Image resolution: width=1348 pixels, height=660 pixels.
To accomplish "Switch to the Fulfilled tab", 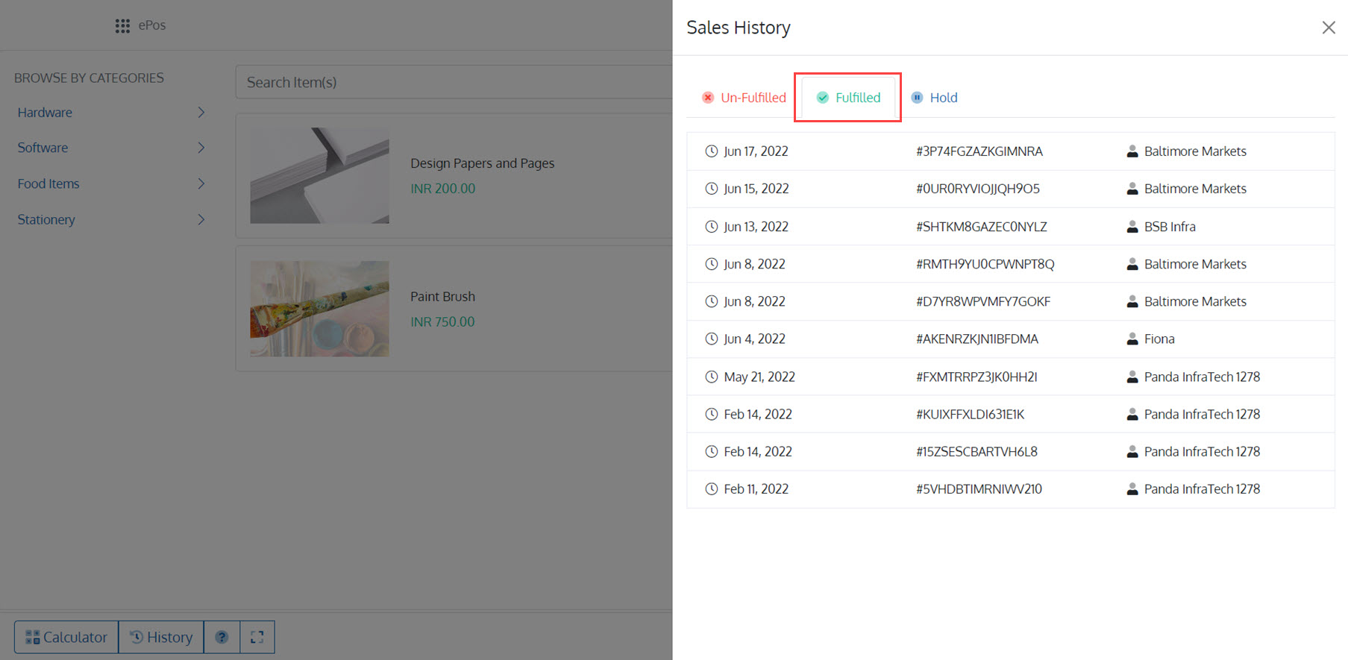I will click(848, 98).
